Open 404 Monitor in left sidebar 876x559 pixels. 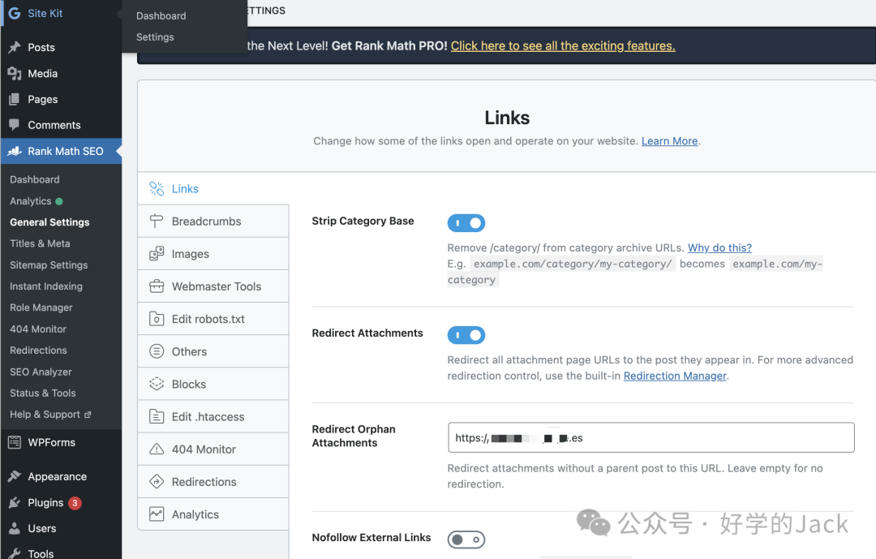click(38, 329)
